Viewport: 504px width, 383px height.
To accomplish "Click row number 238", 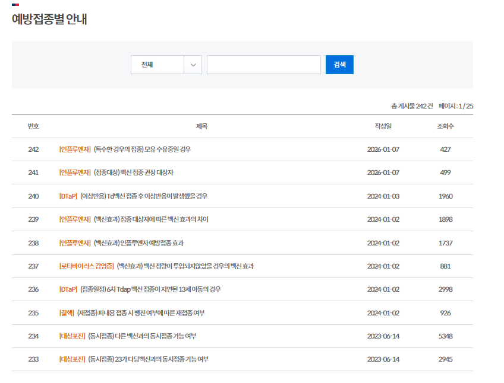I will pos(33,243).
